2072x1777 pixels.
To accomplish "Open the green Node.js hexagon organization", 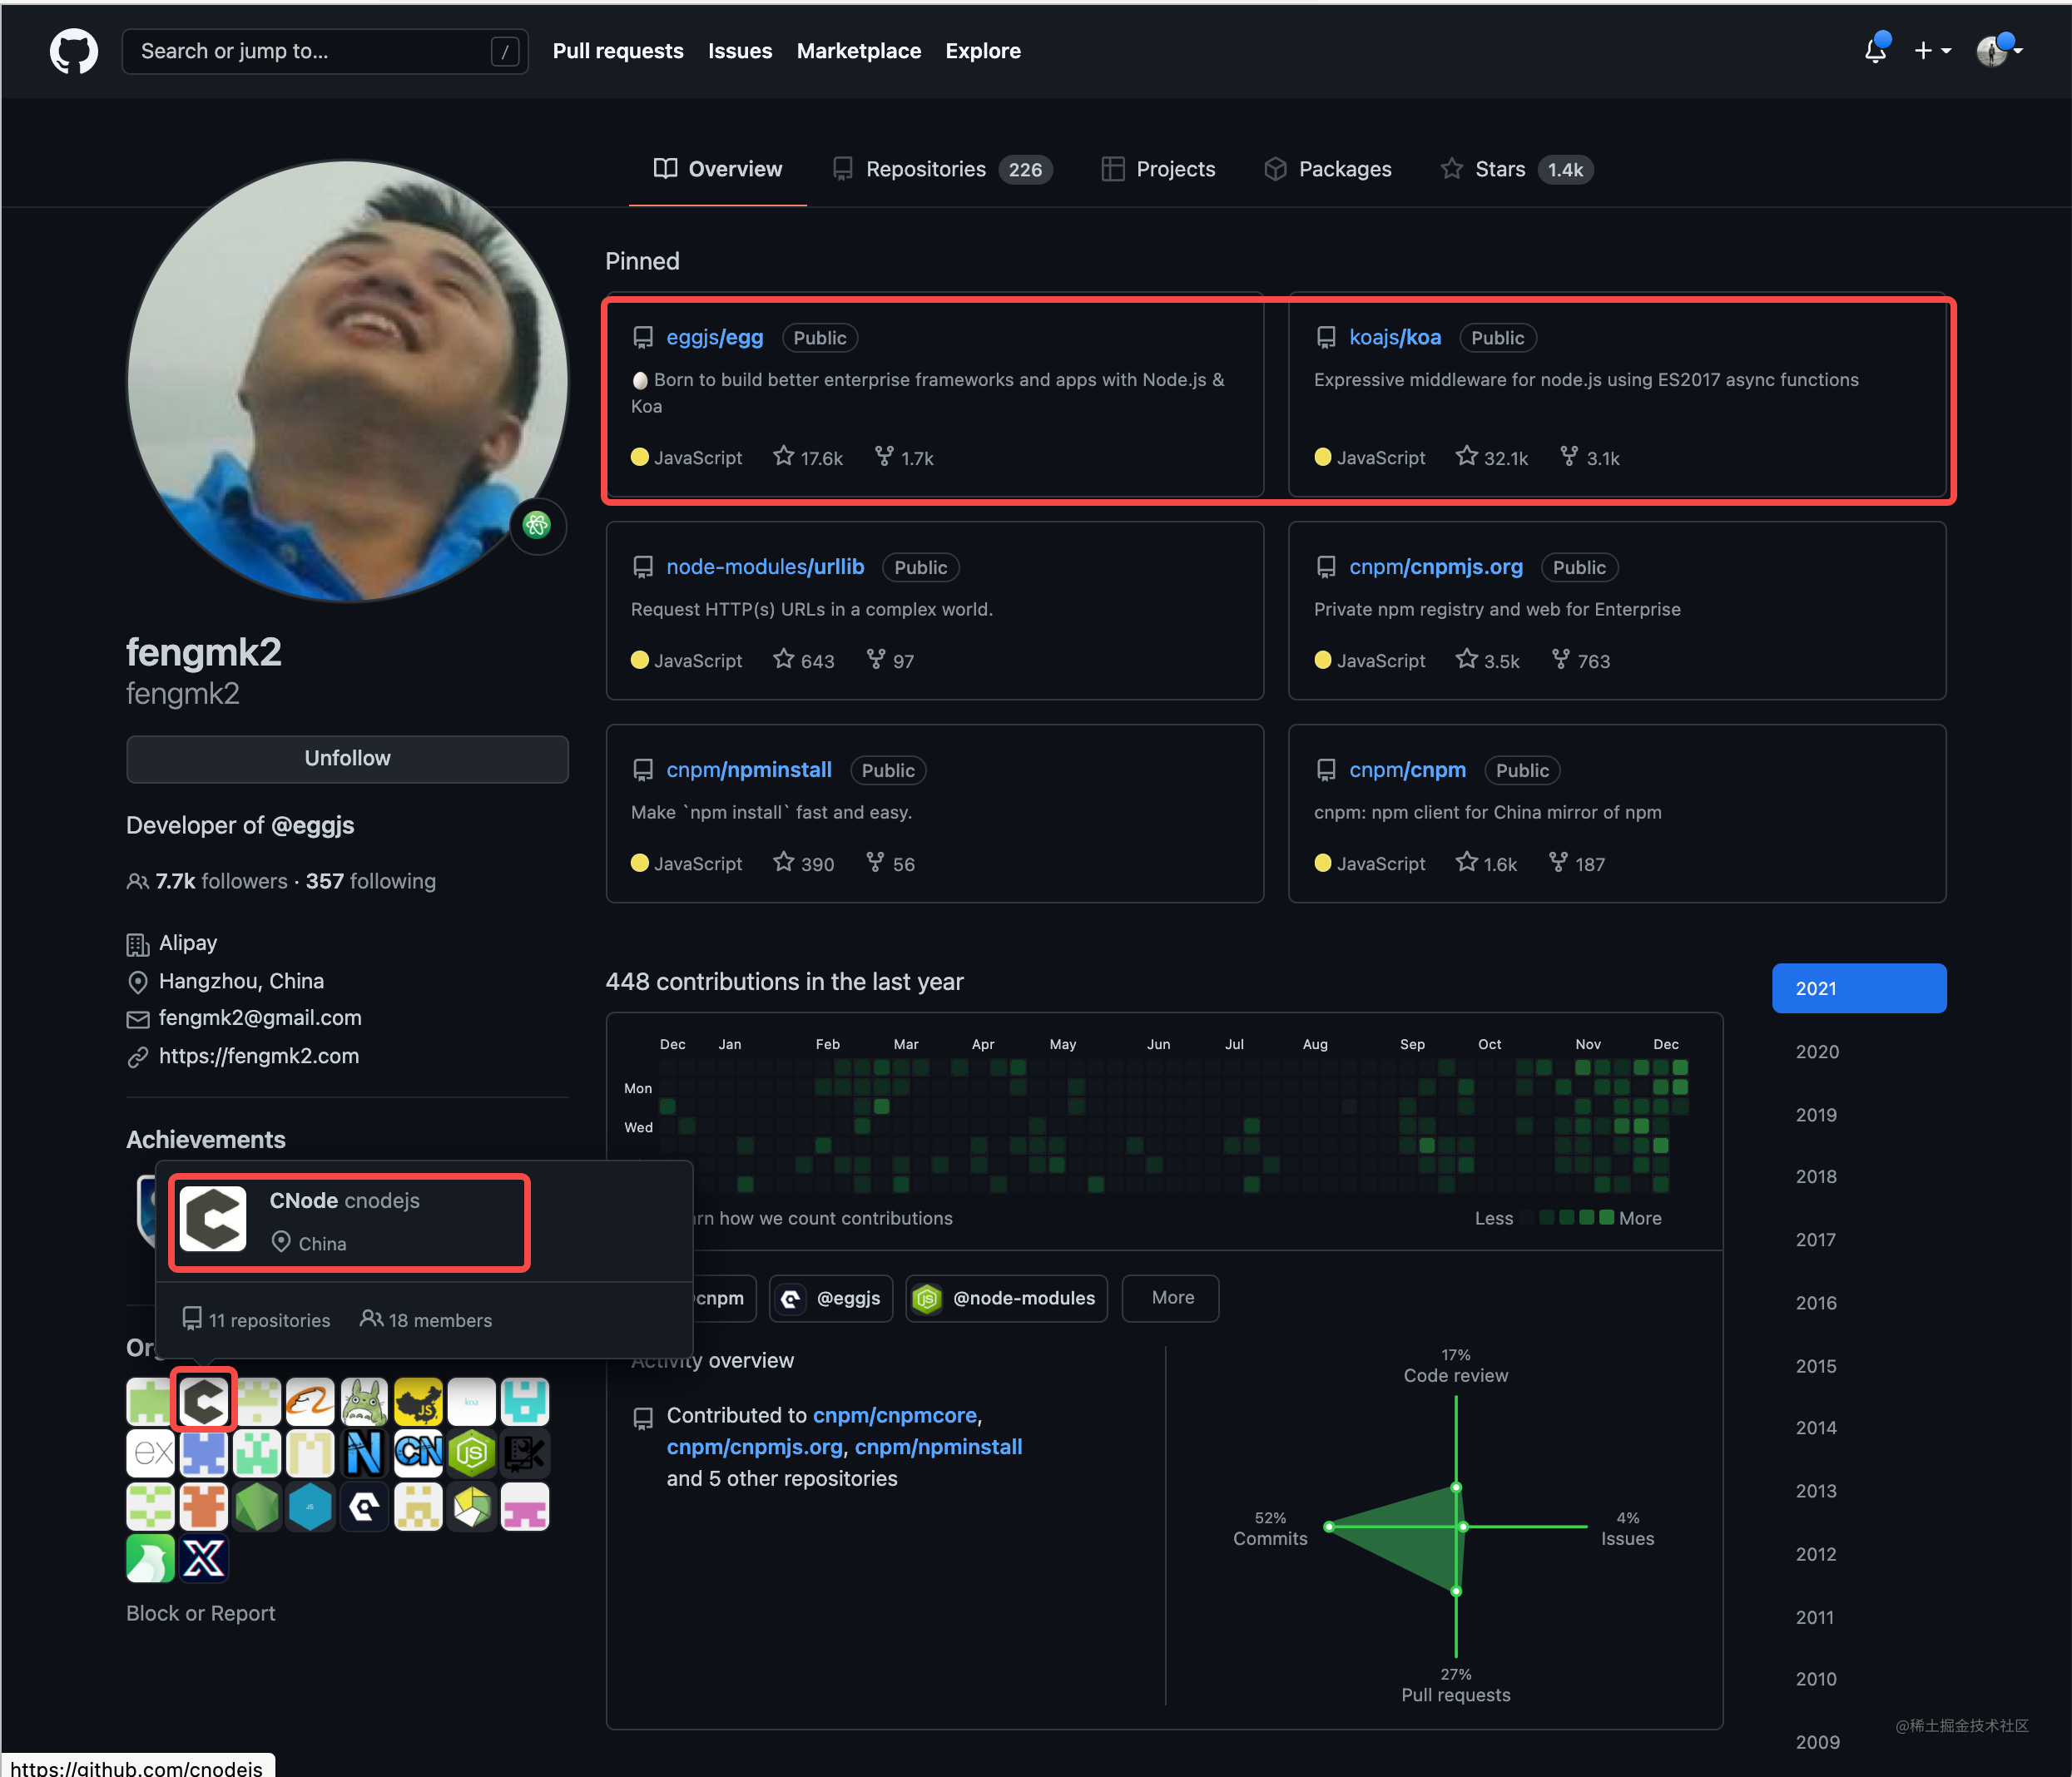I will click(x=471, y=1454).
